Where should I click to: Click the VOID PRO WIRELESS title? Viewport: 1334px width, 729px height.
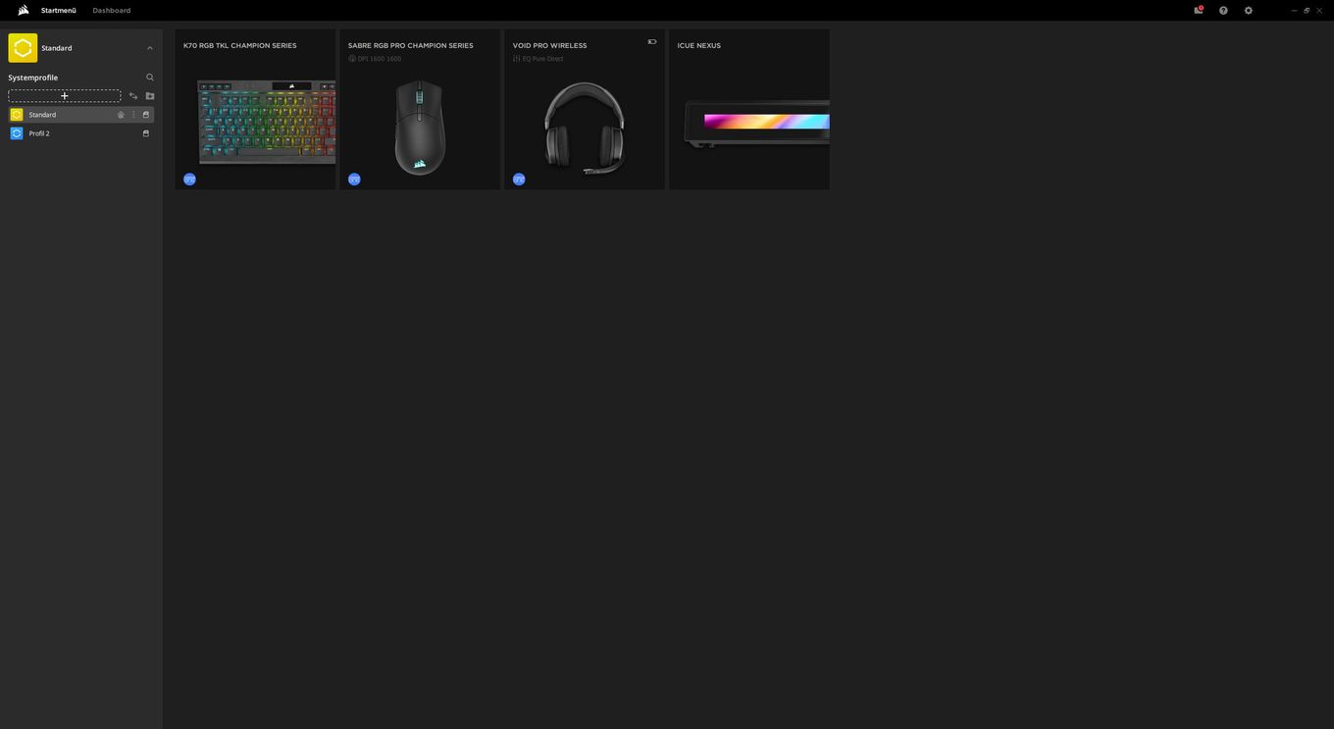click(550, 46)
